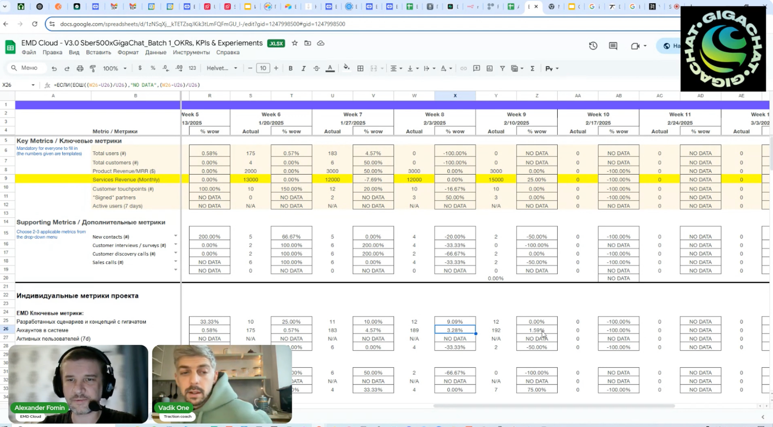The width and height of the screenshot is (773, 427).
Task: Open Google Sheets home
Action: pyautogui.click(x=10, y=47)
